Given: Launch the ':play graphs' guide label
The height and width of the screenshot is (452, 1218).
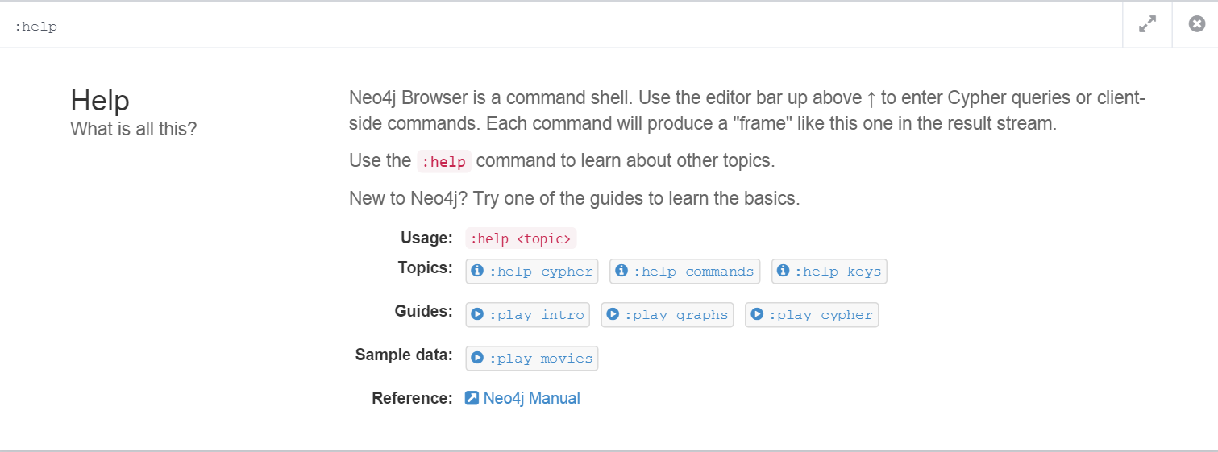Looking at the screenshot, I should click(x=676, y=315).
